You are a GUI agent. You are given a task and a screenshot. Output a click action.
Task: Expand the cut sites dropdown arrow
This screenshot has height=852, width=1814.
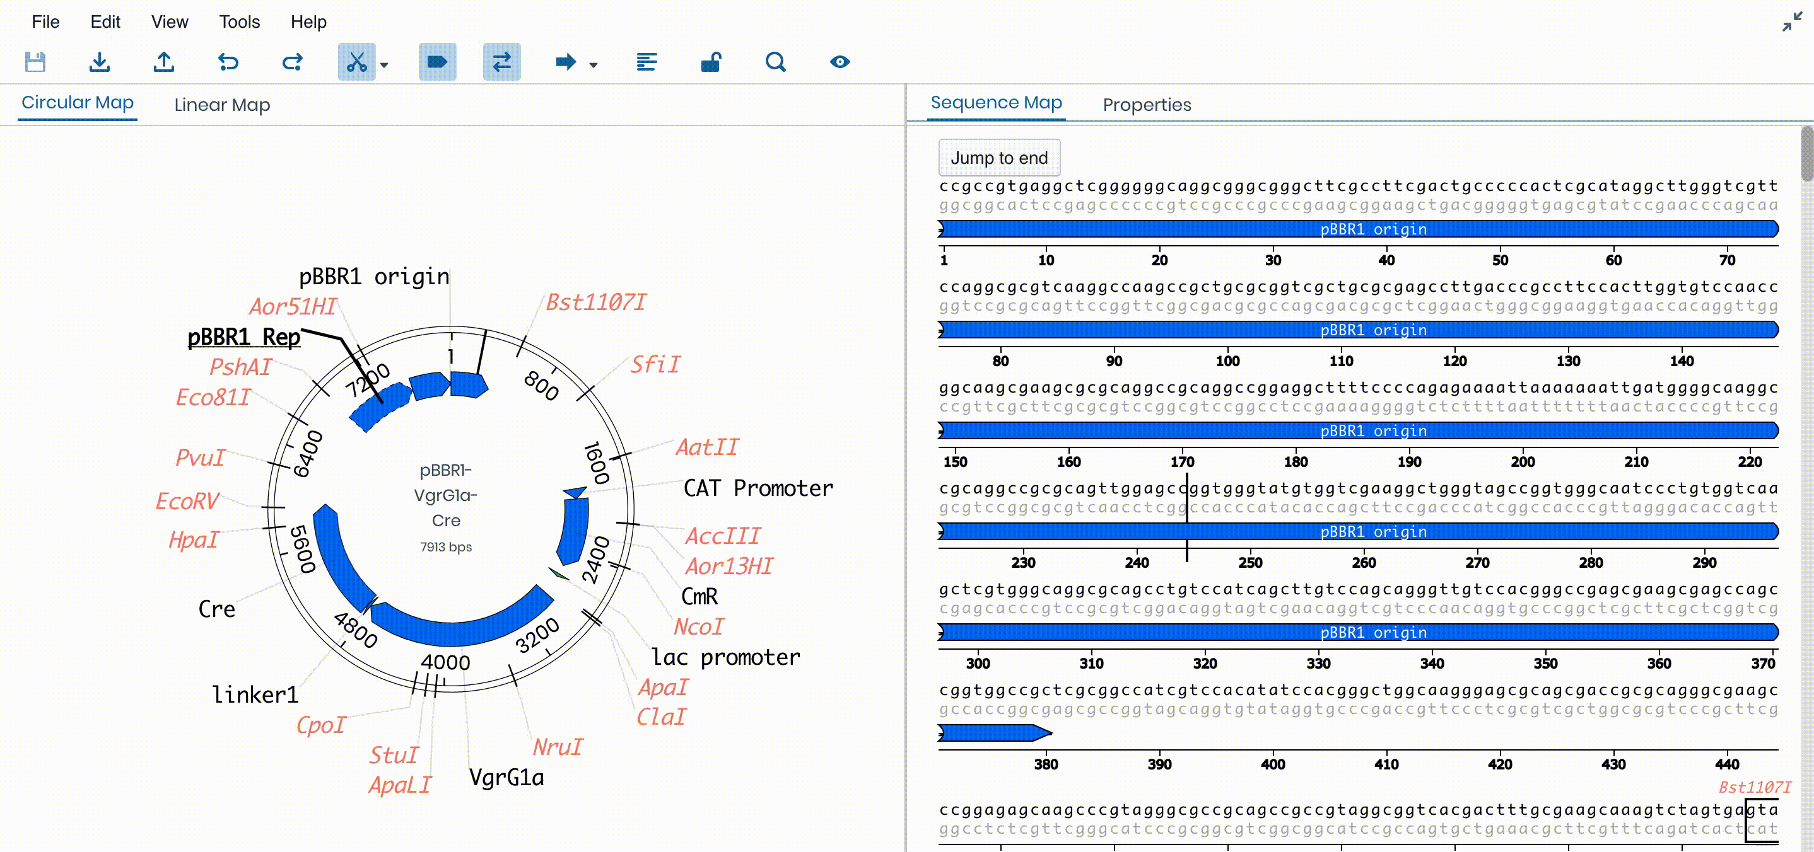point(385,65)
